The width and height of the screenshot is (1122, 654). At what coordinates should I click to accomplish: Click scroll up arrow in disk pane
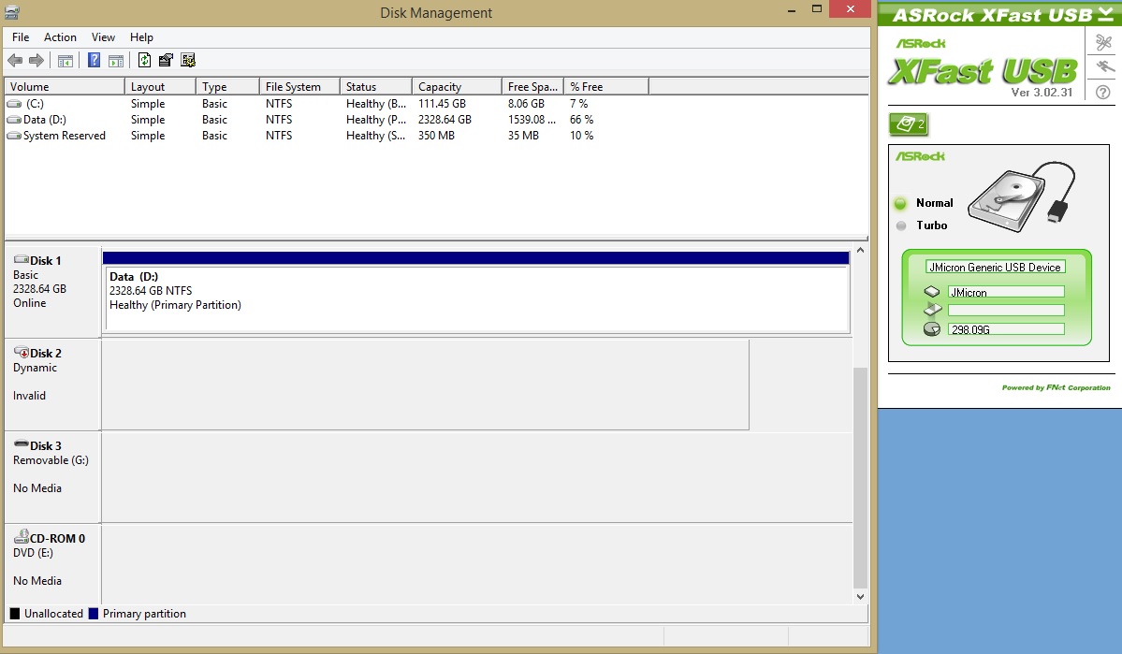(x=860, y=251)
